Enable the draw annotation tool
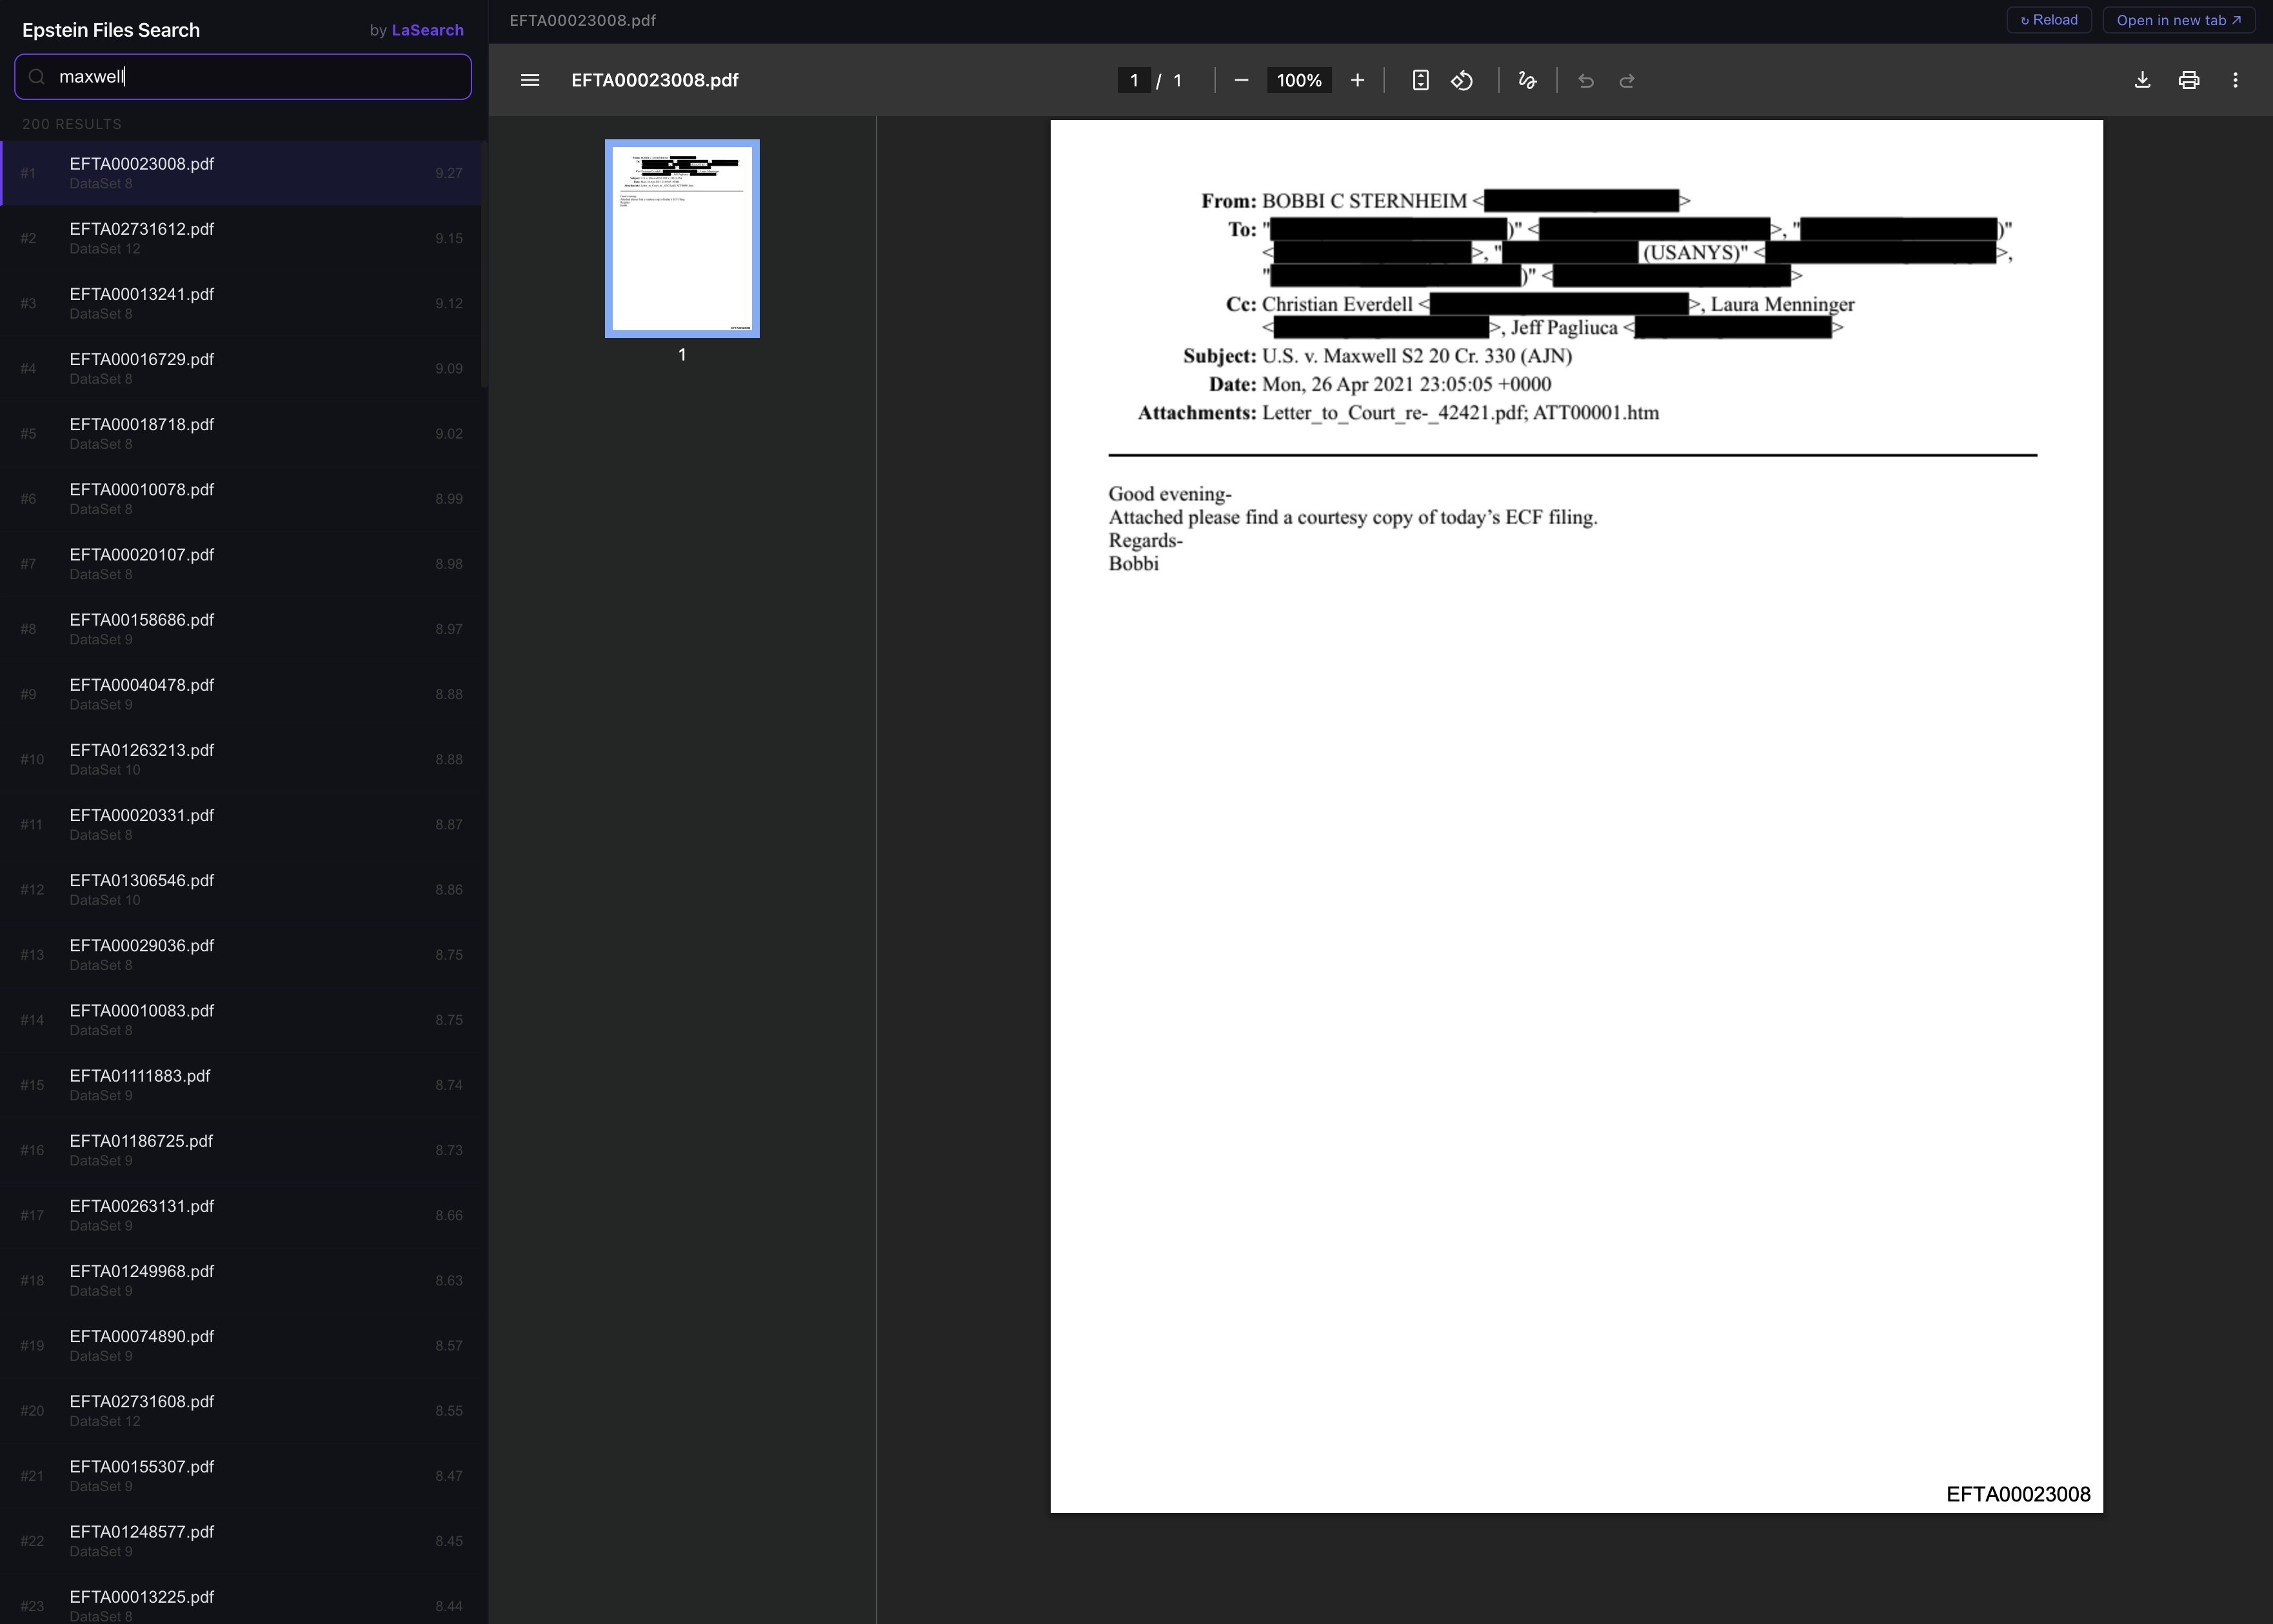This screenshot has height=1624, width=2273. pyautogui.click(x=1527, y=80)
